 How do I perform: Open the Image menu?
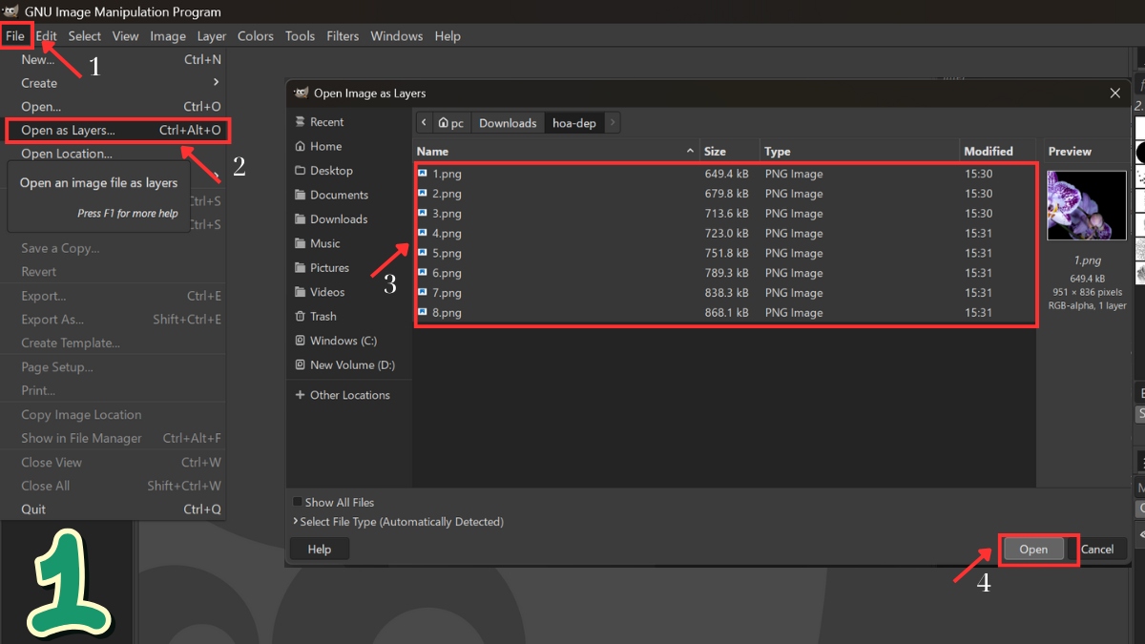[x=168, y=36]
